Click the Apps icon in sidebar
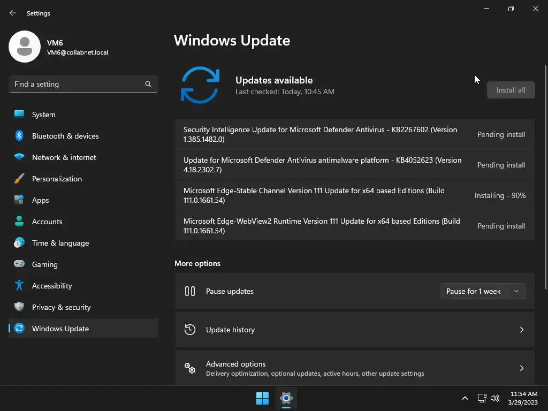This screenshot has height=411, width=548. click(x=19, y=200)
